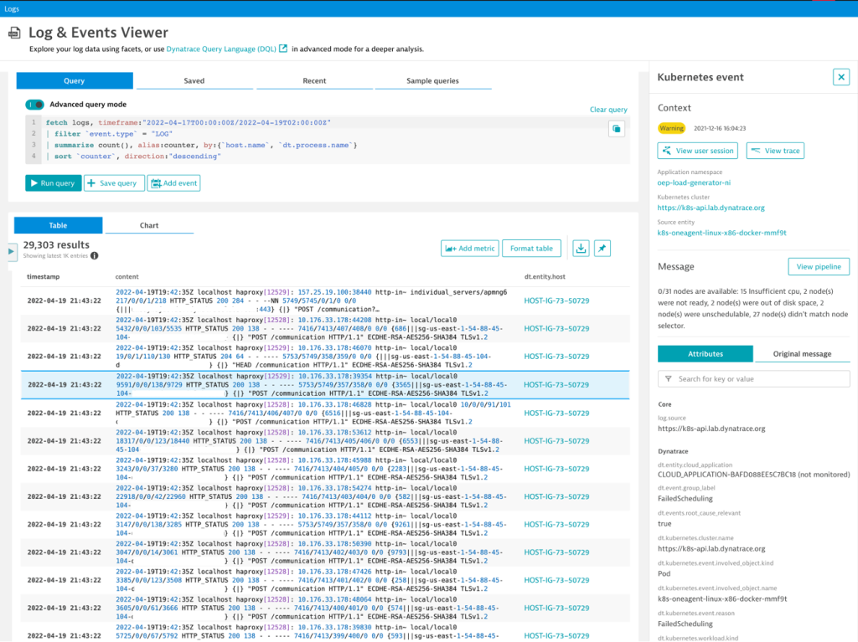This screenshot has width=858, height=642.
Task: Download the query results
Action: point(581,248)
